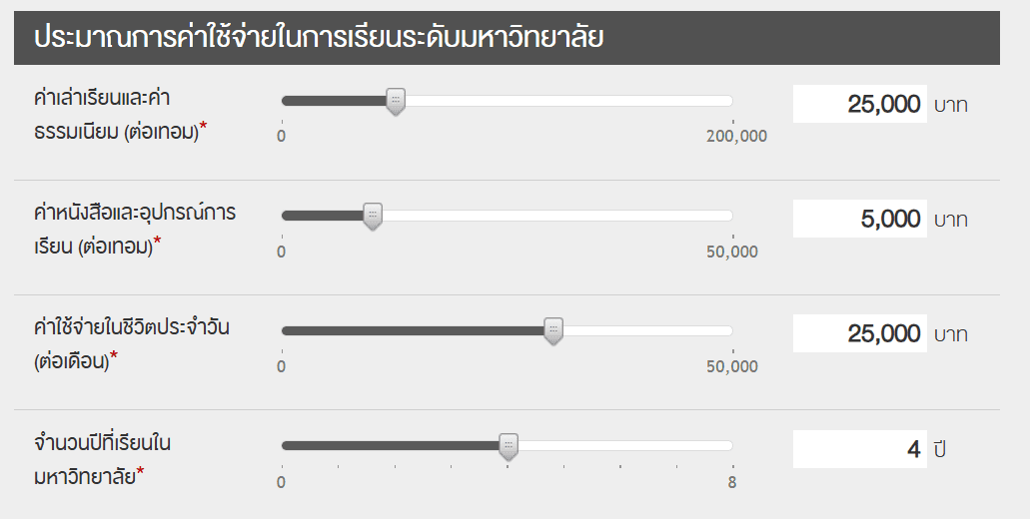Screen dimensions: 1030x519
Task: Click the ประมาณการค่าใช้จ่ายในการเรียนระดับมหาวิทยาลัย header
Action: click(x=322, y=38)
